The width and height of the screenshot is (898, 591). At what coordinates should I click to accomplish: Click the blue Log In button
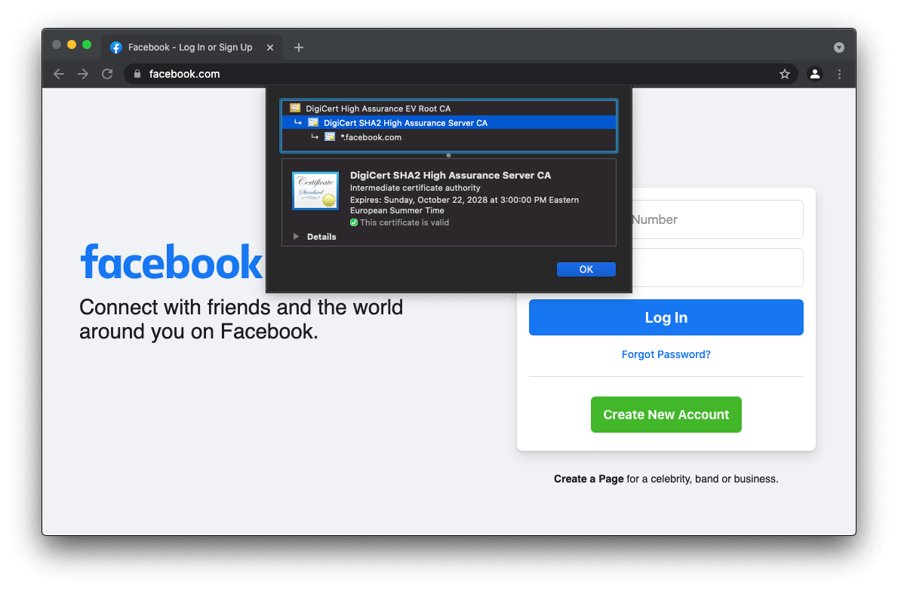click(x=666, y=317)
